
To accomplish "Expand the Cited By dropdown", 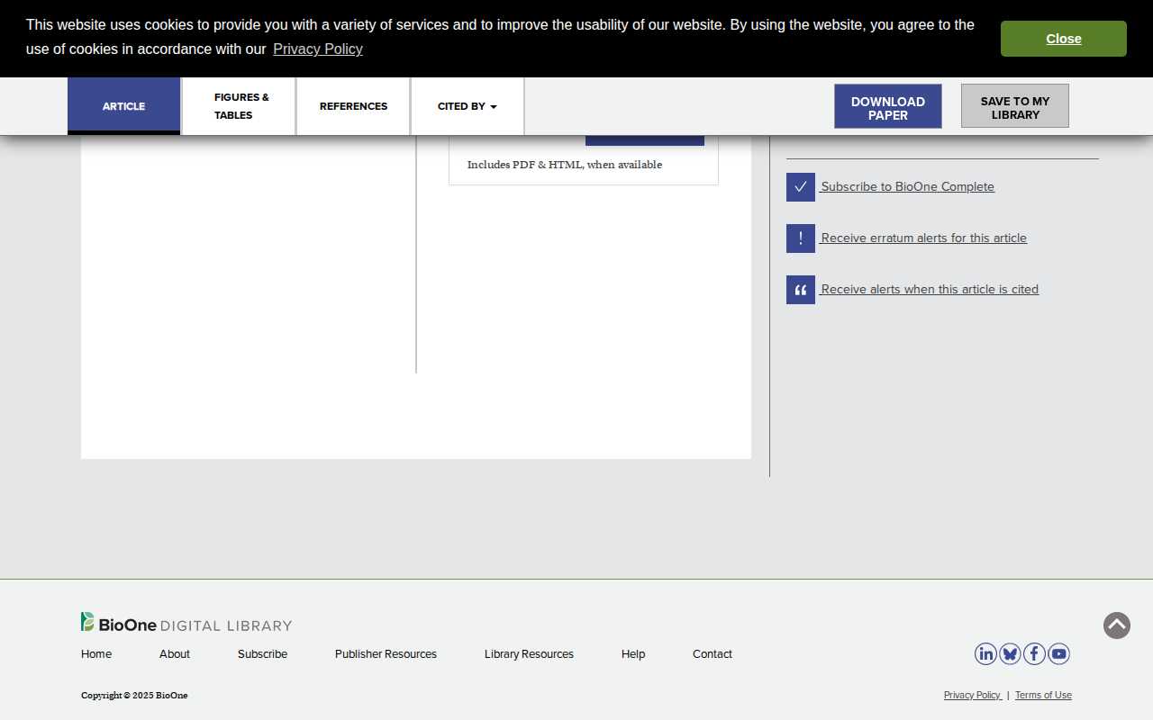I will 468,106.
